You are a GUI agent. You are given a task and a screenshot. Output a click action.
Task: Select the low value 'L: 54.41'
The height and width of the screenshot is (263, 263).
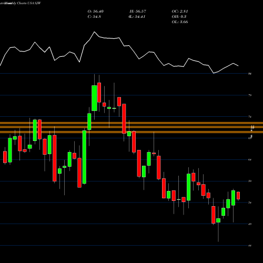pos(137,17)
